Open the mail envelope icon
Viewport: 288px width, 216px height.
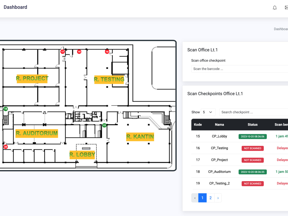tap(286, 7)
